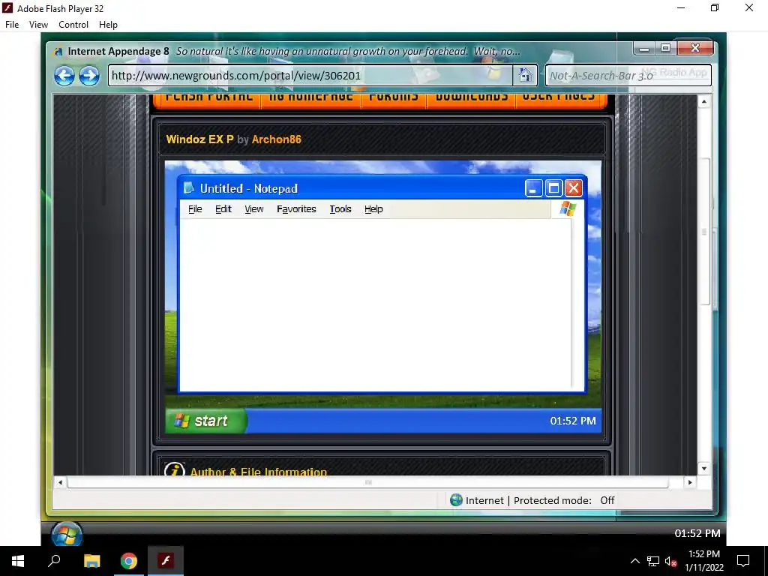Click the blue forward arrow in Internet Appendage
The image size is (768, 576).
tap(89, 76)
